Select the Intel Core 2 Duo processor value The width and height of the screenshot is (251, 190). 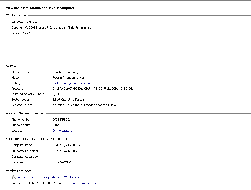93,89
